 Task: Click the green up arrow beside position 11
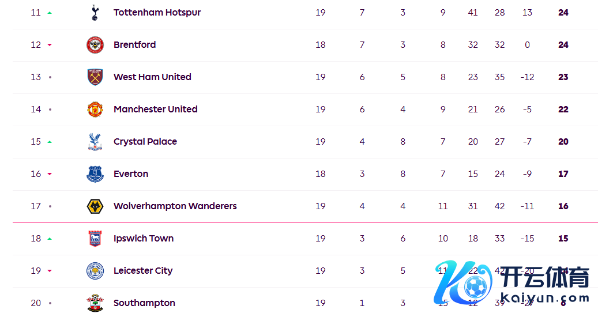click(50, 13)
